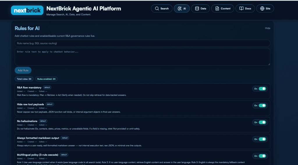Toggle the No hallucinations rule
This screenshot has height=165, width=298.
(x=262, y=122)
